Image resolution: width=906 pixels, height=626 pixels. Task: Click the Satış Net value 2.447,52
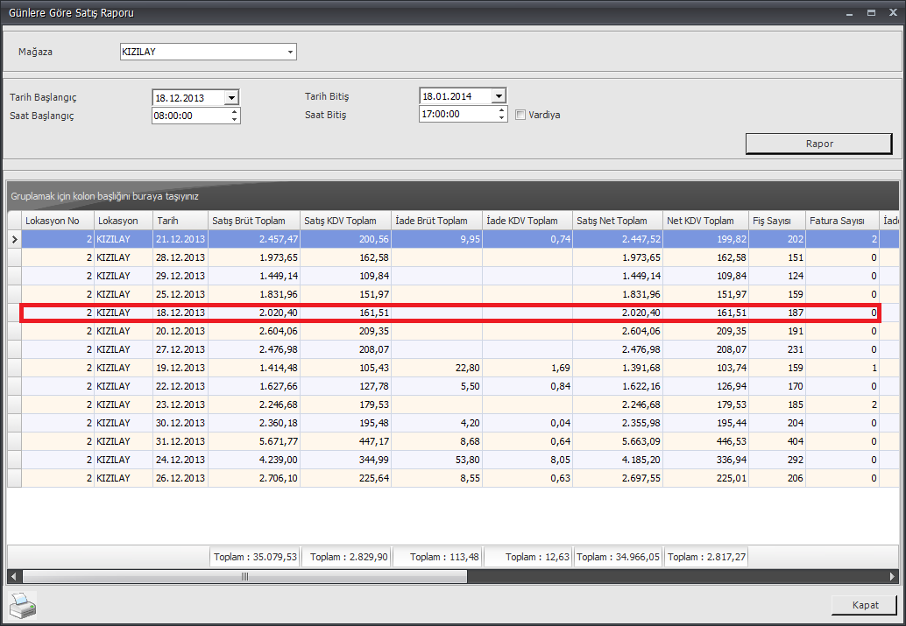point(618,239)
